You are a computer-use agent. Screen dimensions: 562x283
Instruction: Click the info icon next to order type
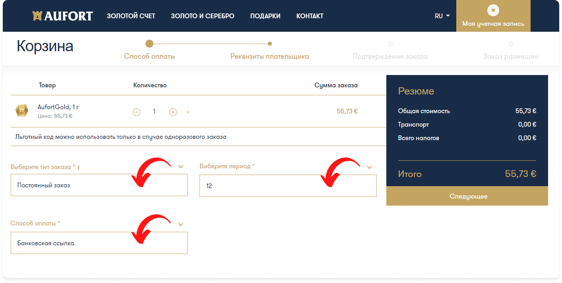pyautogui.click(x=79, y=167)
